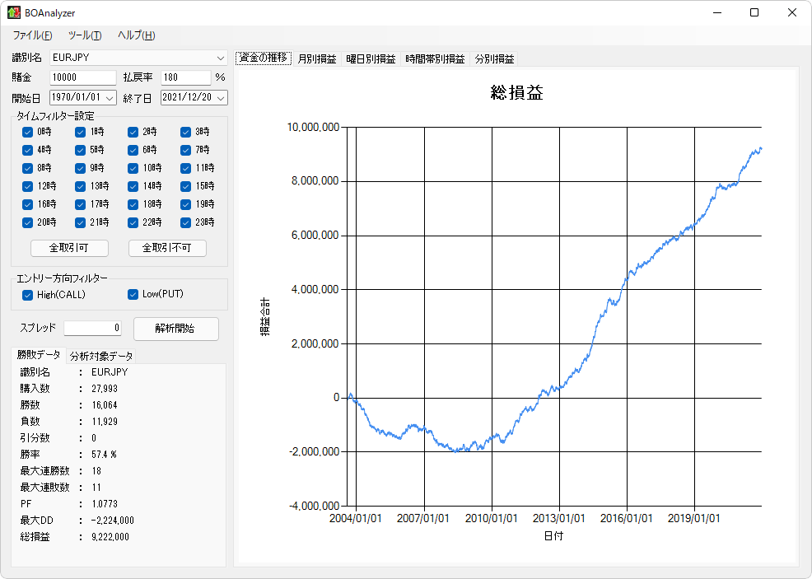Expand the 識別名 EURJPY dropdown
The image size is (812, 579).
pos(221,58)
